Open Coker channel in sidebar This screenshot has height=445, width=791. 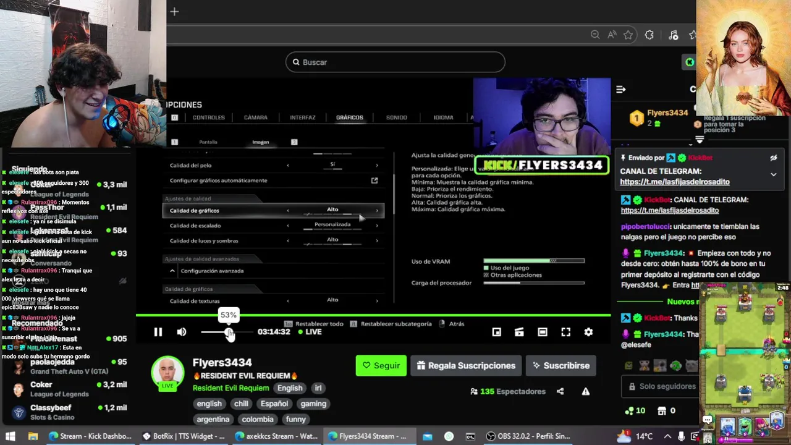[x=69, y=389]
